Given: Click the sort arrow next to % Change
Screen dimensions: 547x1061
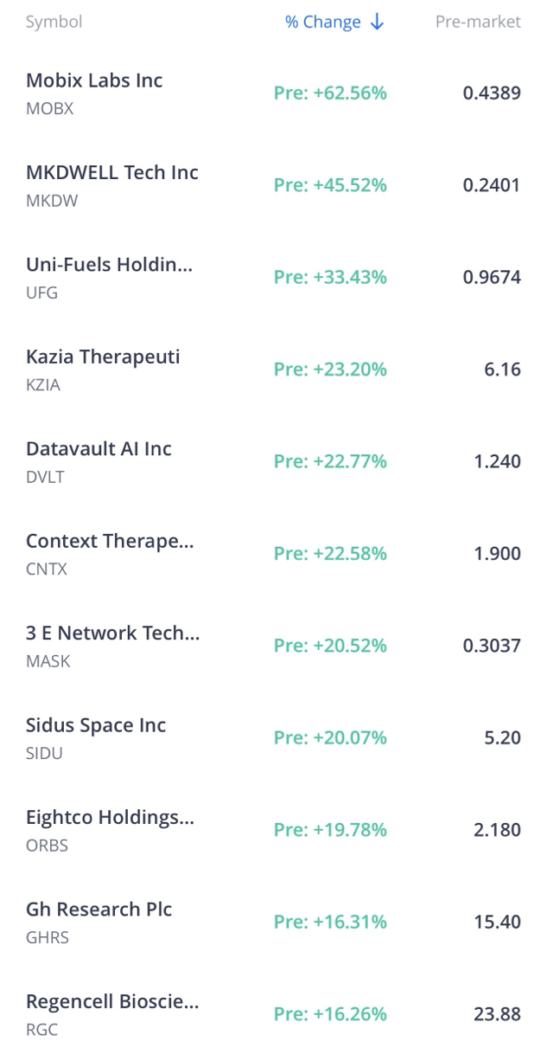Looking at the screenshot, I should point(377,23).
